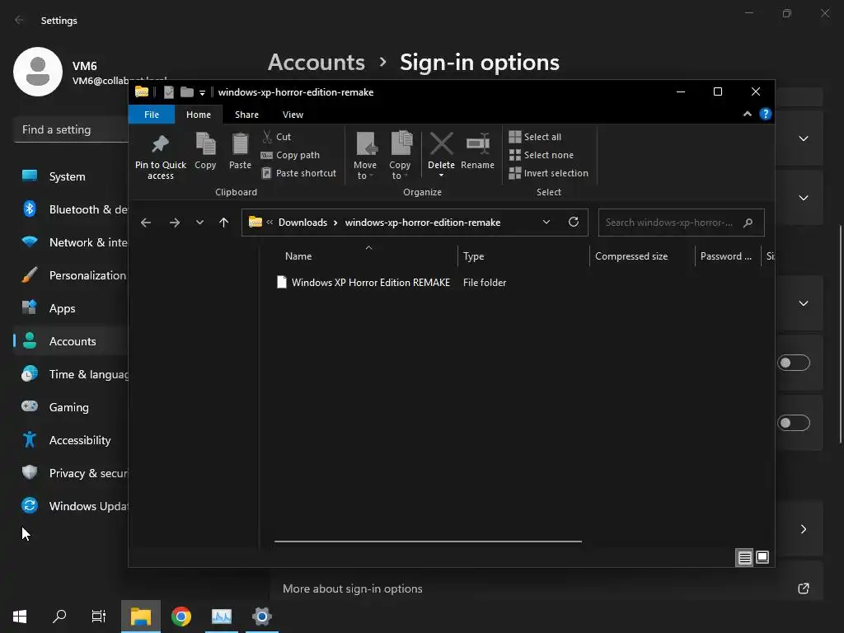
Task: Go forward in File Explorer
Action: (x=175, y=223)
